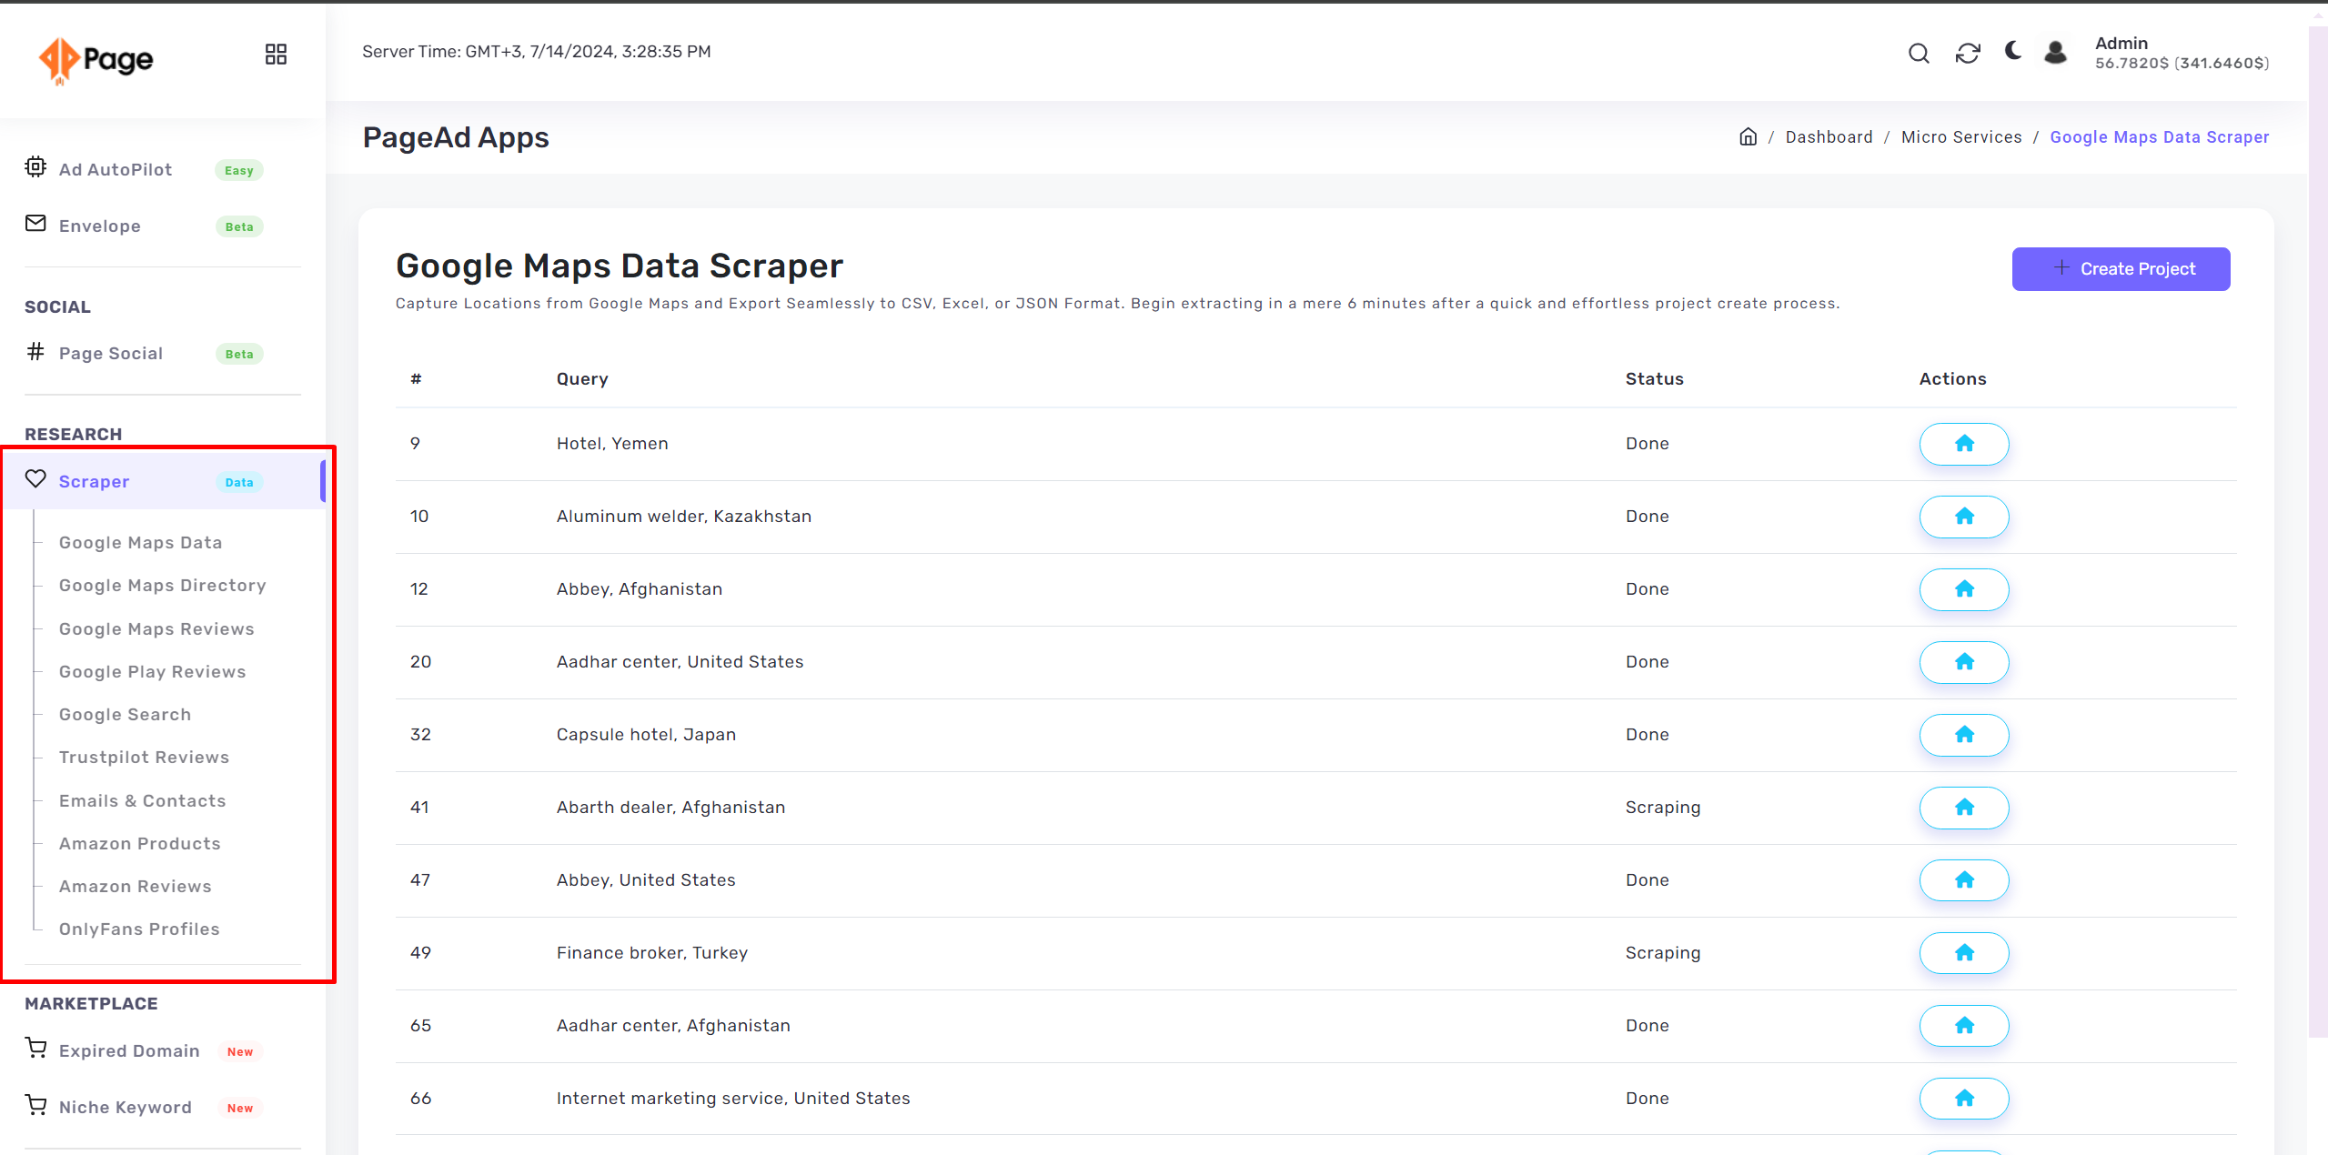Click the page vertical scrollbar
Viewport: 2328px width, 1155px height.
[x=2317, y=532]
